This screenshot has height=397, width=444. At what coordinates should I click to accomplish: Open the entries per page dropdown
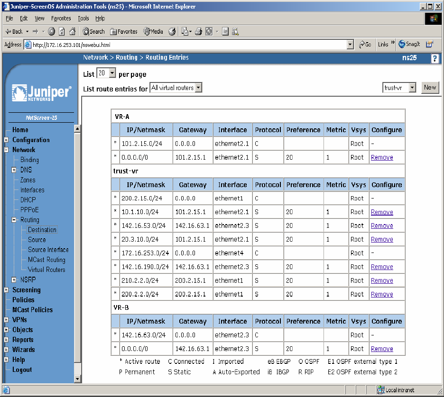coord(106,73)
